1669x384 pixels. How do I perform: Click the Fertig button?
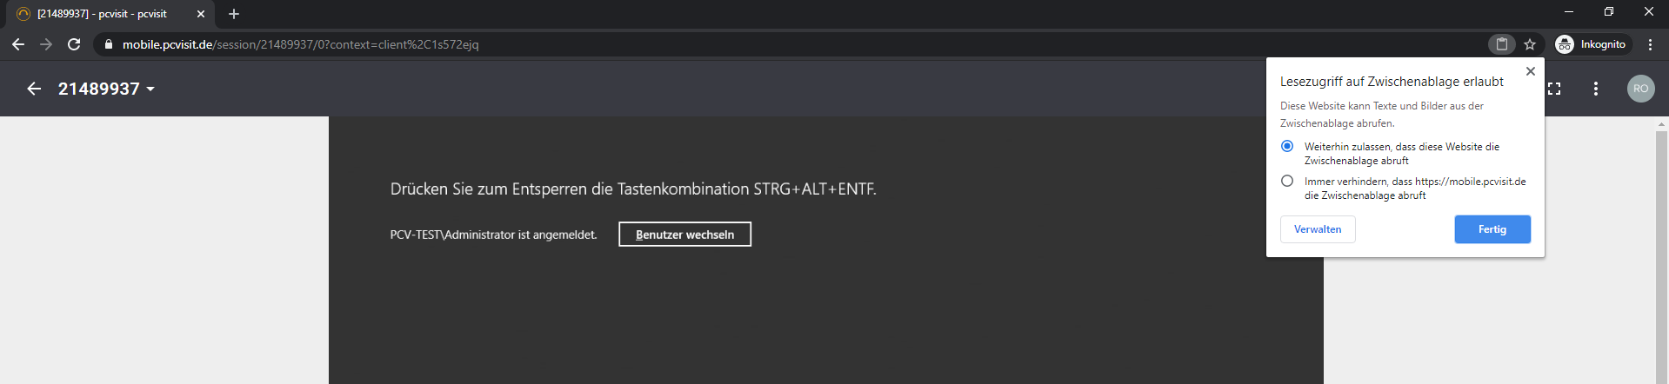1492,229
